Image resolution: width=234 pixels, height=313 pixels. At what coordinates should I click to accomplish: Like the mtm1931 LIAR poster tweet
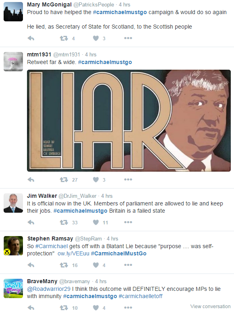click(x=96, y=180)
